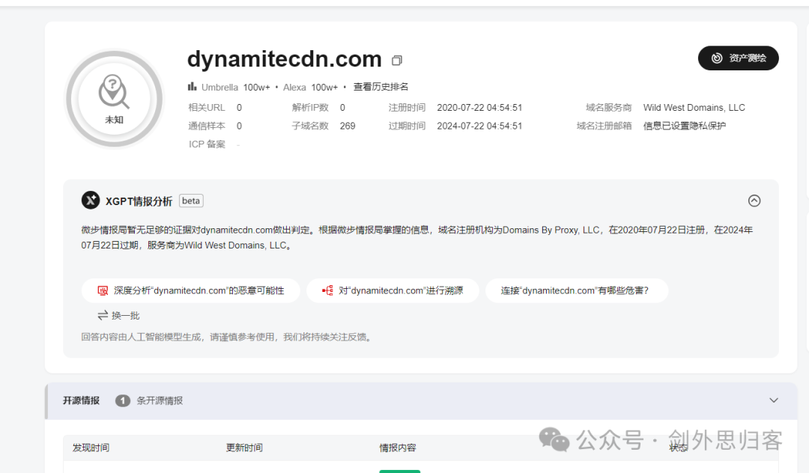Open the 资产测绘 asset mapping button

pos(738,58)
